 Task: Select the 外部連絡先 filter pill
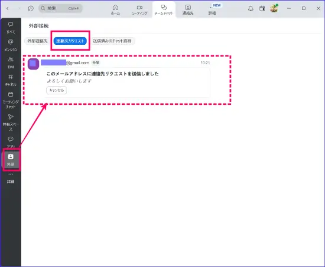[37, 41]
